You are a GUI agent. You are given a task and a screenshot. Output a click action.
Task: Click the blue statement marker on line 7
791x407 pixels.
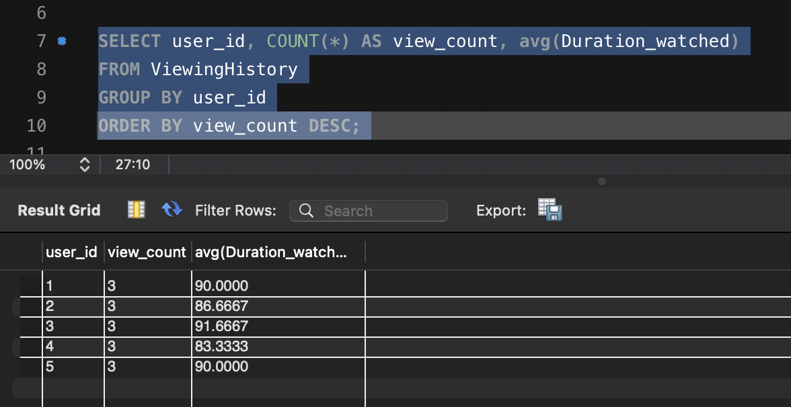click(62, 42)
